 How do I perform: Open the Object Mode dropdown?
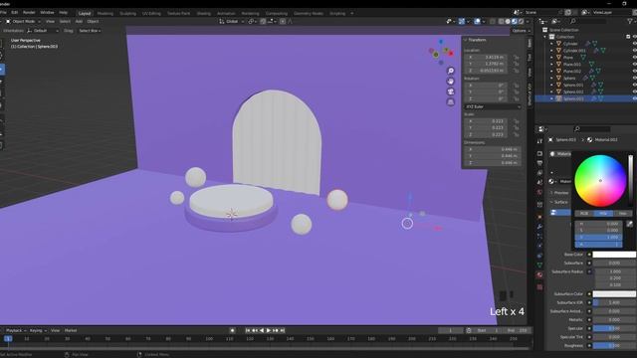[23, 21]
